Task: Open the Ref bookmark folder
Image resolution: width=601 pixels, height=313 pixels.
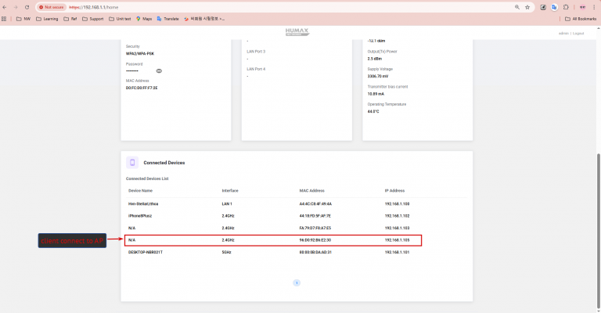Action: pos(70,19)
